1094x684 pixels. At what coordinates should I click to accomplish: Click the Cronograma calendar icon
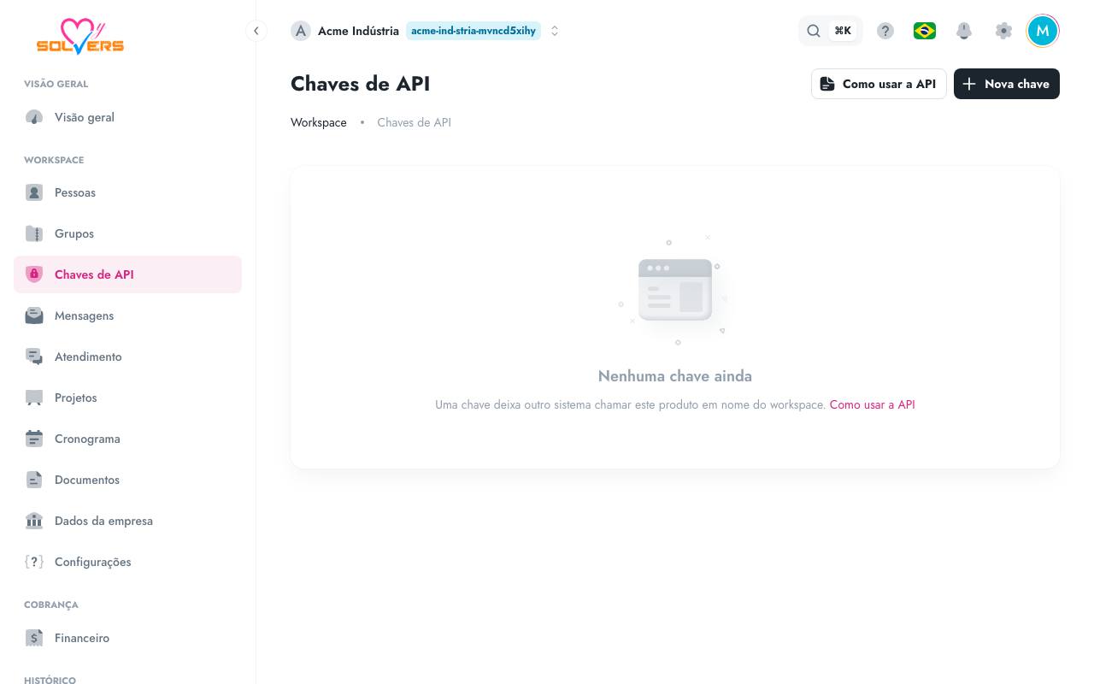coord(34,439)
